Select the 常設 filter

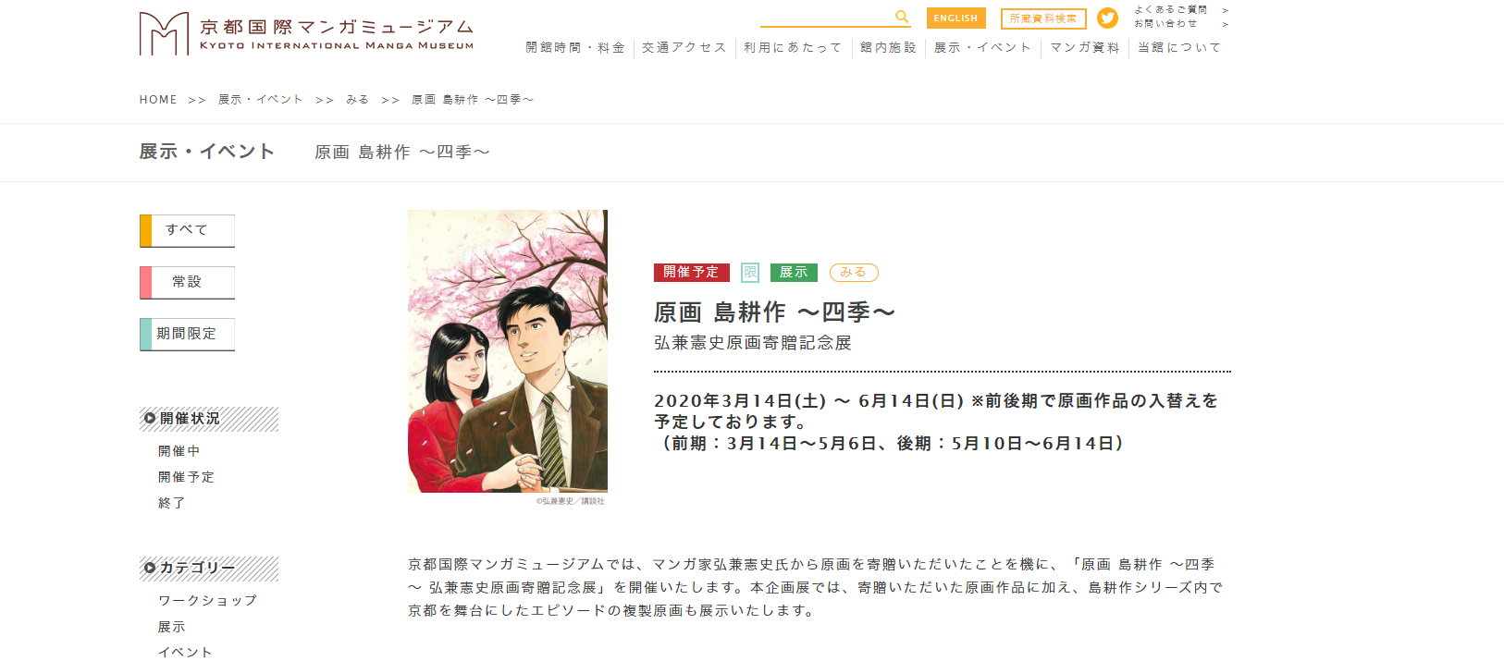pos(187,282)
